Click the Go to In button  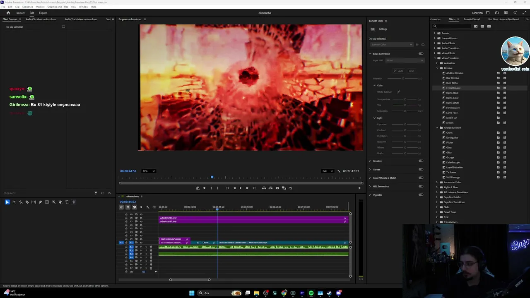(228, 188)
